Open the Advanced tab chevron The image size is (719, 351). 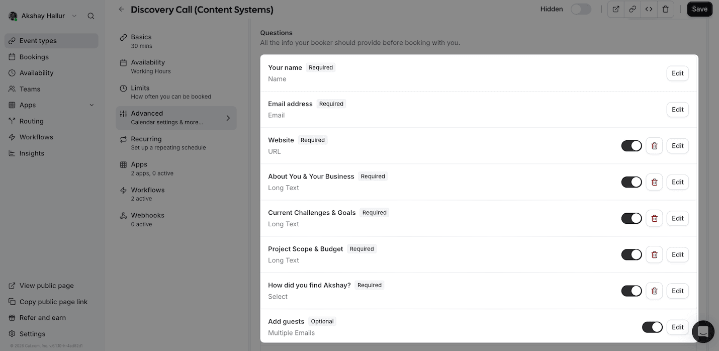coord(228,118)
